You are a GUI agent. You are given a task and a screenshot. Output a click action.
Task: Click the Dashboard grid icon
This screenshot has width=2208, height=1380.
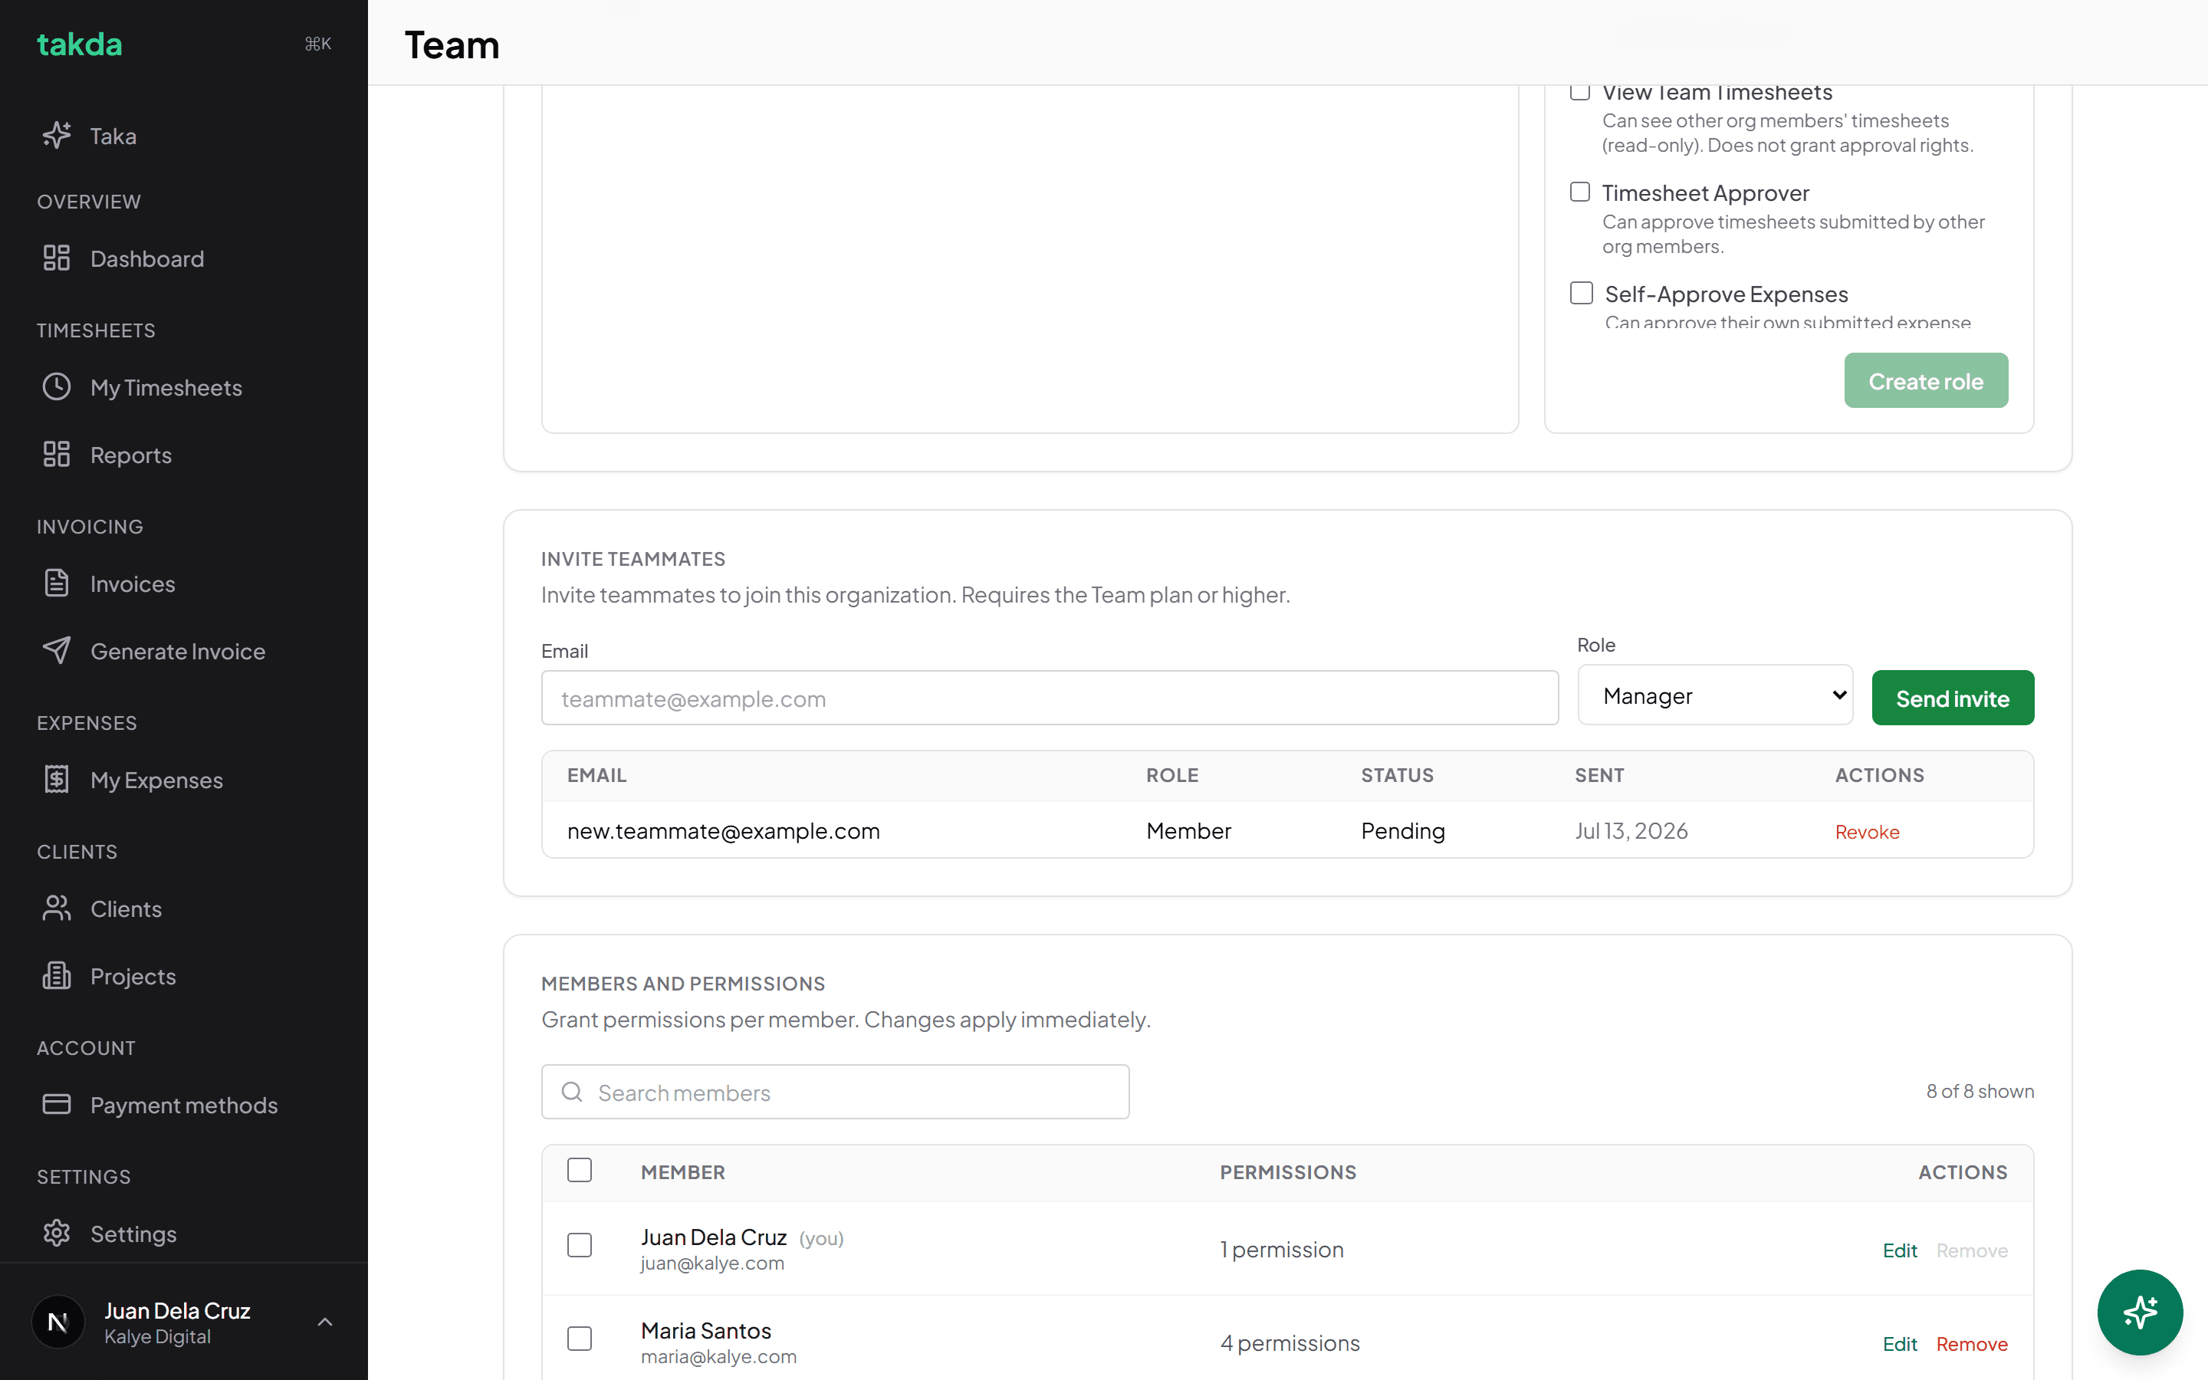57,258
